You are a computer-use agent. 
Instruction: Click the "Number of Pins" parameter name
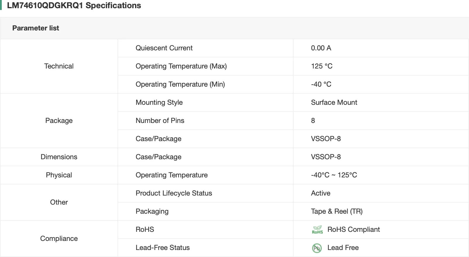pos(160,121)
